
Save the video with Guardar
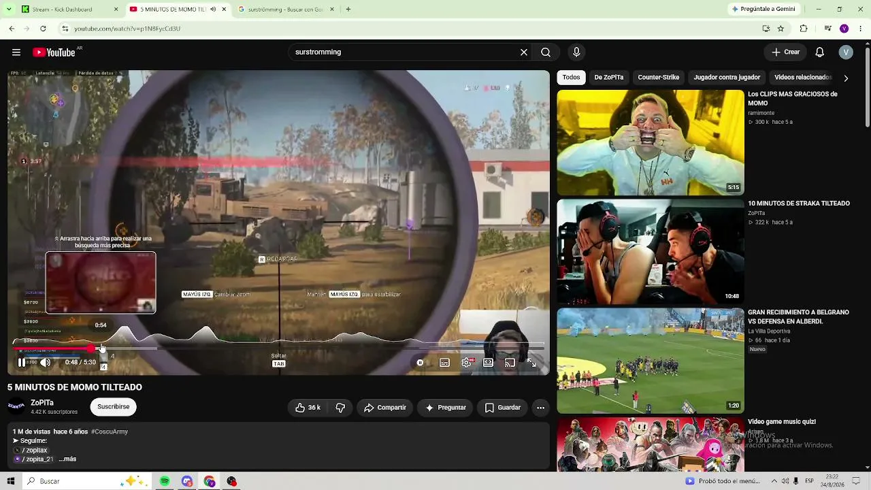click(503, 408)
